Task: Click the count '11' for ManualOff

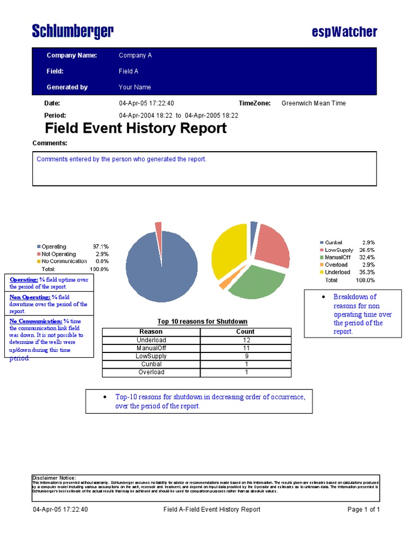Action: (x=246, y=348)
